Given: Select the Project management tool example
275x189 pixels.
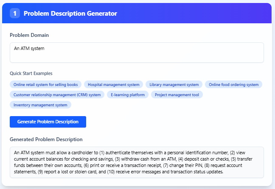Looking at the screenshot, I should coord(177,94).
